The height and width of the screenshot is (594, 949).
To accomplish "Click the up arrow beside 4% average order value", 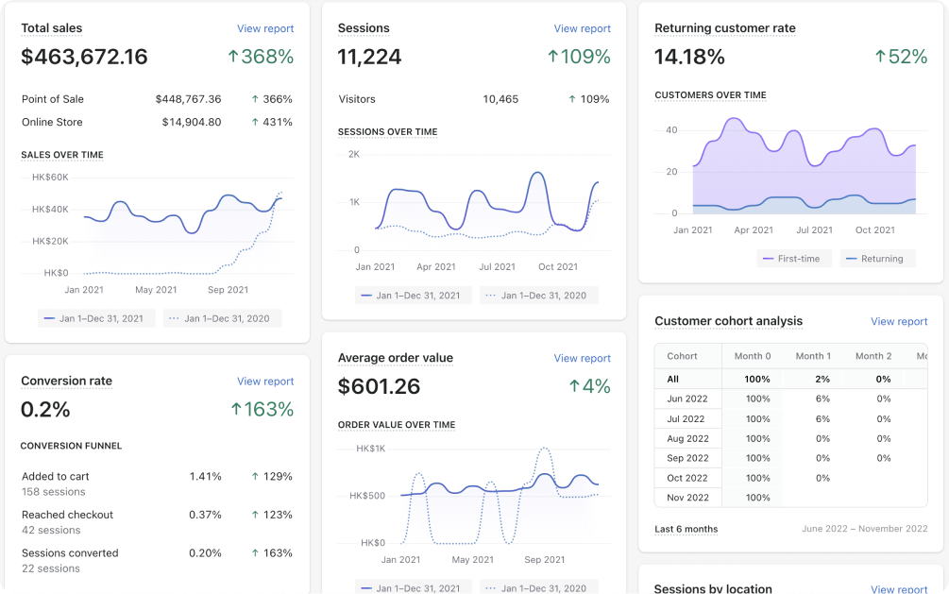I will coord(573,386).
